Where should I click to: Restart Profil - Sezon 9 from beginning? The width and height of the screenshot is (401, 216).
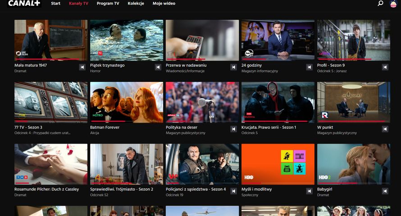(x=385, y=67)
